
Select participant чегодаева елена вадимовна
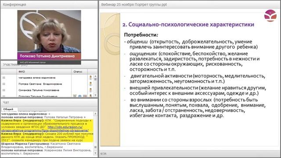[37, 78]
